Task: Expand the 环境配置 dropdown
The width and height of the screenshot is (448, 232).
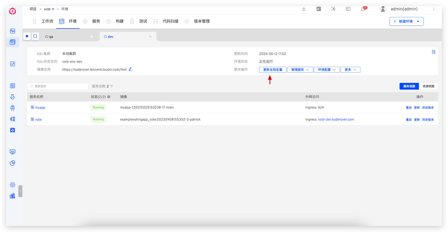Action: pyautogui.click(x=327, y=70)
